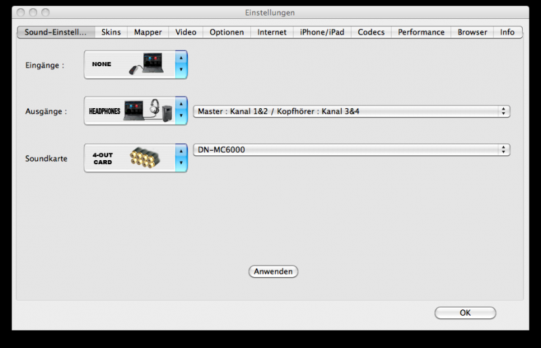Click the Soundkarte selector up arrow

coord(181,151)
